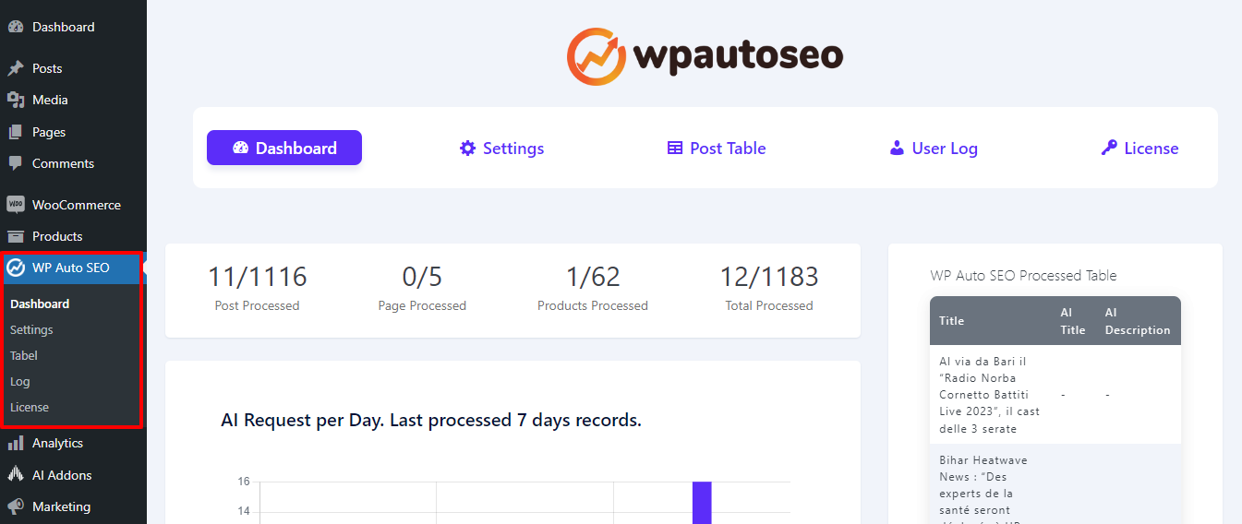Click the purple bar in the chart

tap(702, 503)
